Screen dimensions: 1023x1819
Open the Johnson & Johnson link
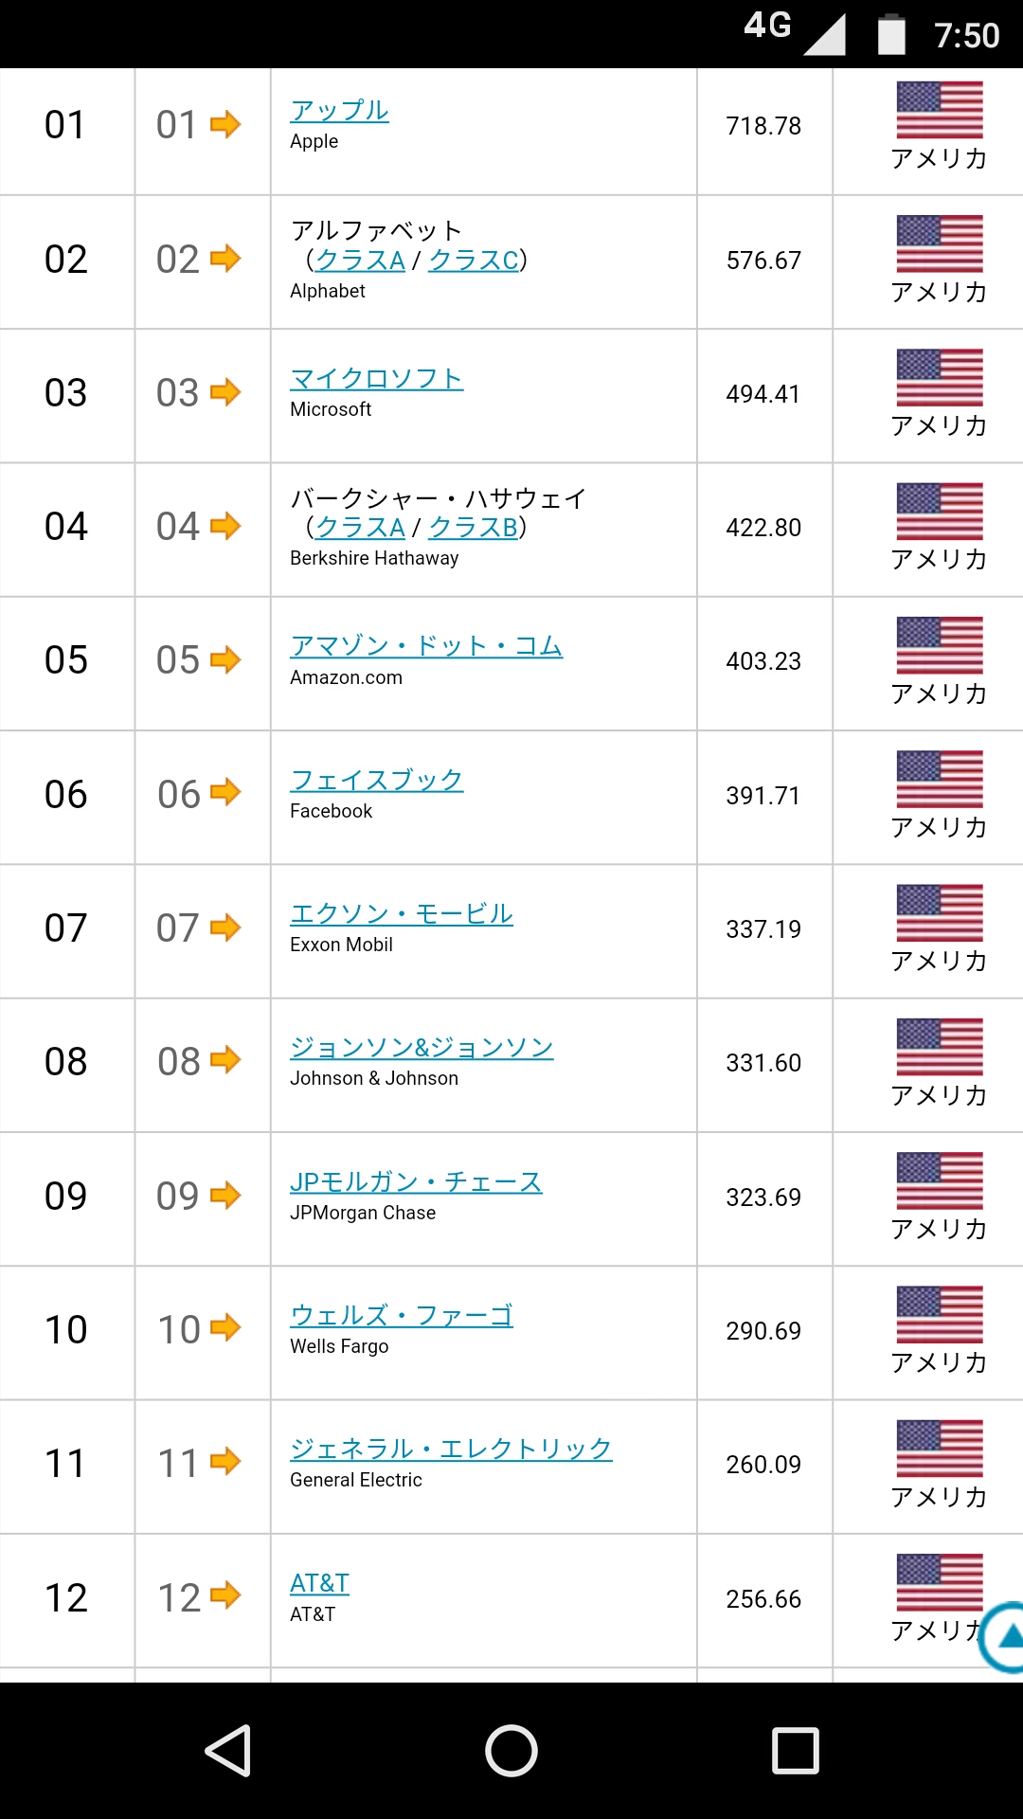422,1047
